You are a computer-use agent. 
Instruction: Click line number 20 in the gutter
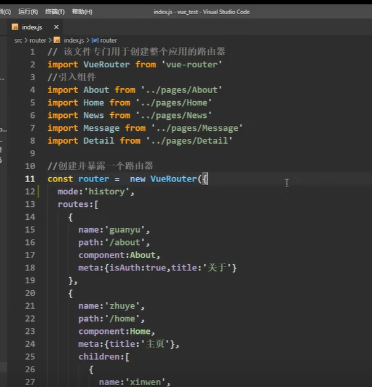[30, 293]
